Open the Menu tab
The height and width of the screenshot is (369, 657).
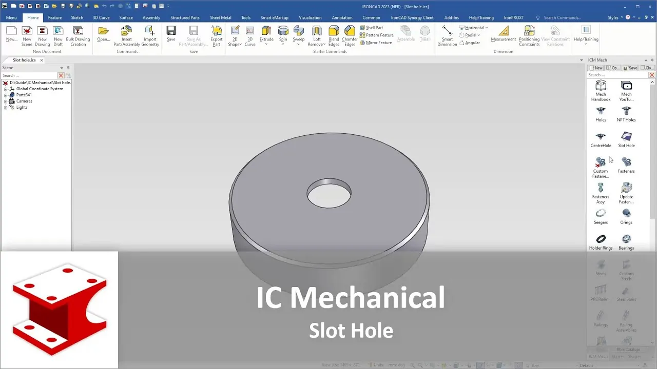(11, 17)
